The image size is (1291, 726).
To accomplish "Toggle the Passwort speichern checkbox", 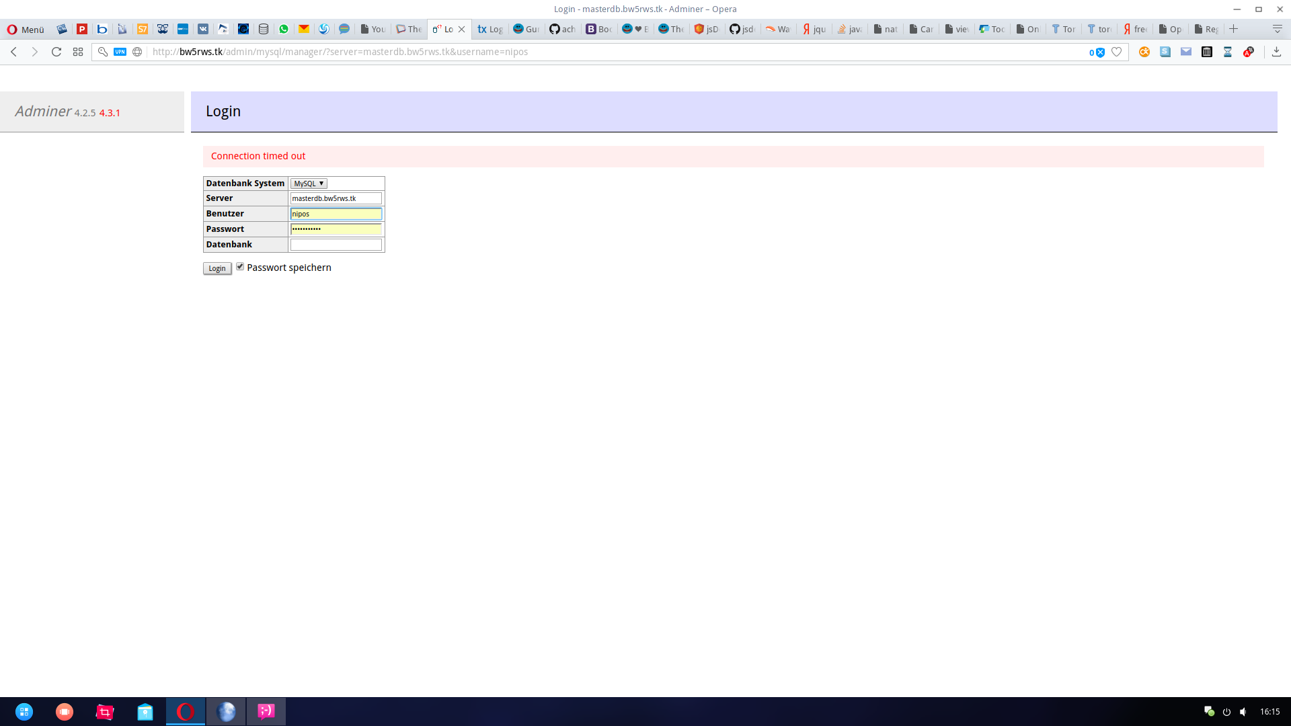I will point(240,267).
